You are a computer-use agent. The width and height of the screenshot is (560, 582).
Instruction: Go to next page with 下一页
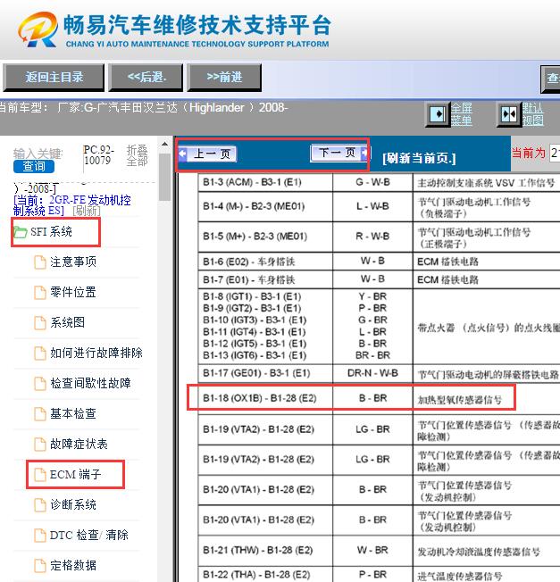click(339, 153)
